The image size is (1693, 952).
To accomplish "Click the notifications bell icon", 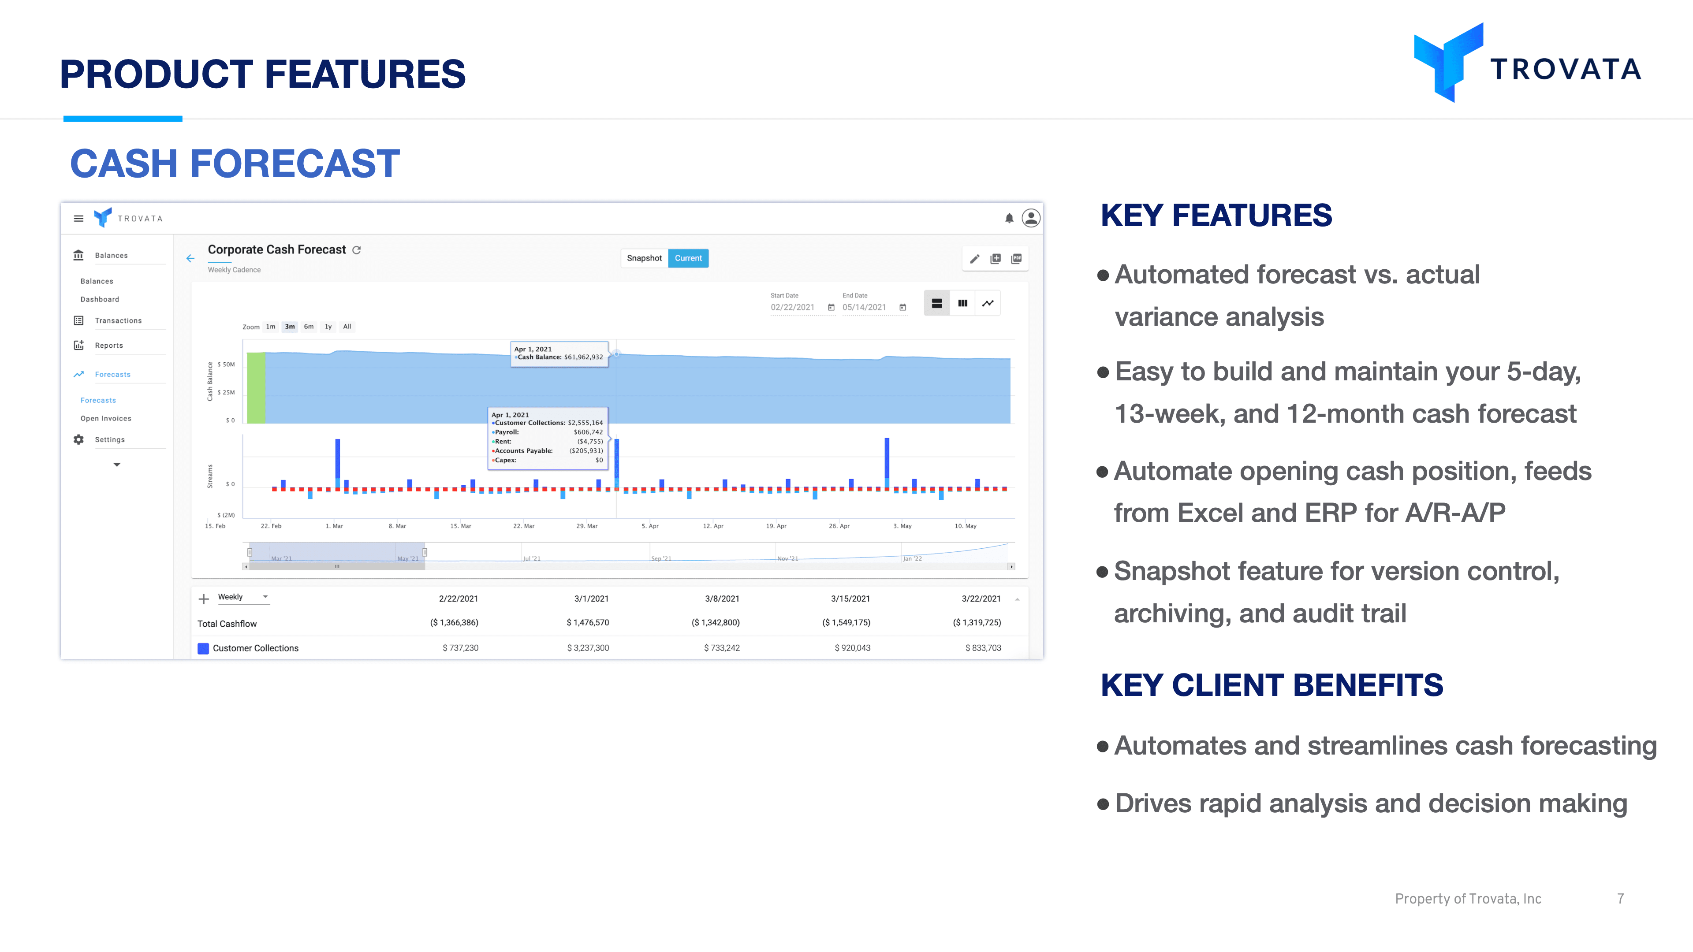I will click(1009, 218).
